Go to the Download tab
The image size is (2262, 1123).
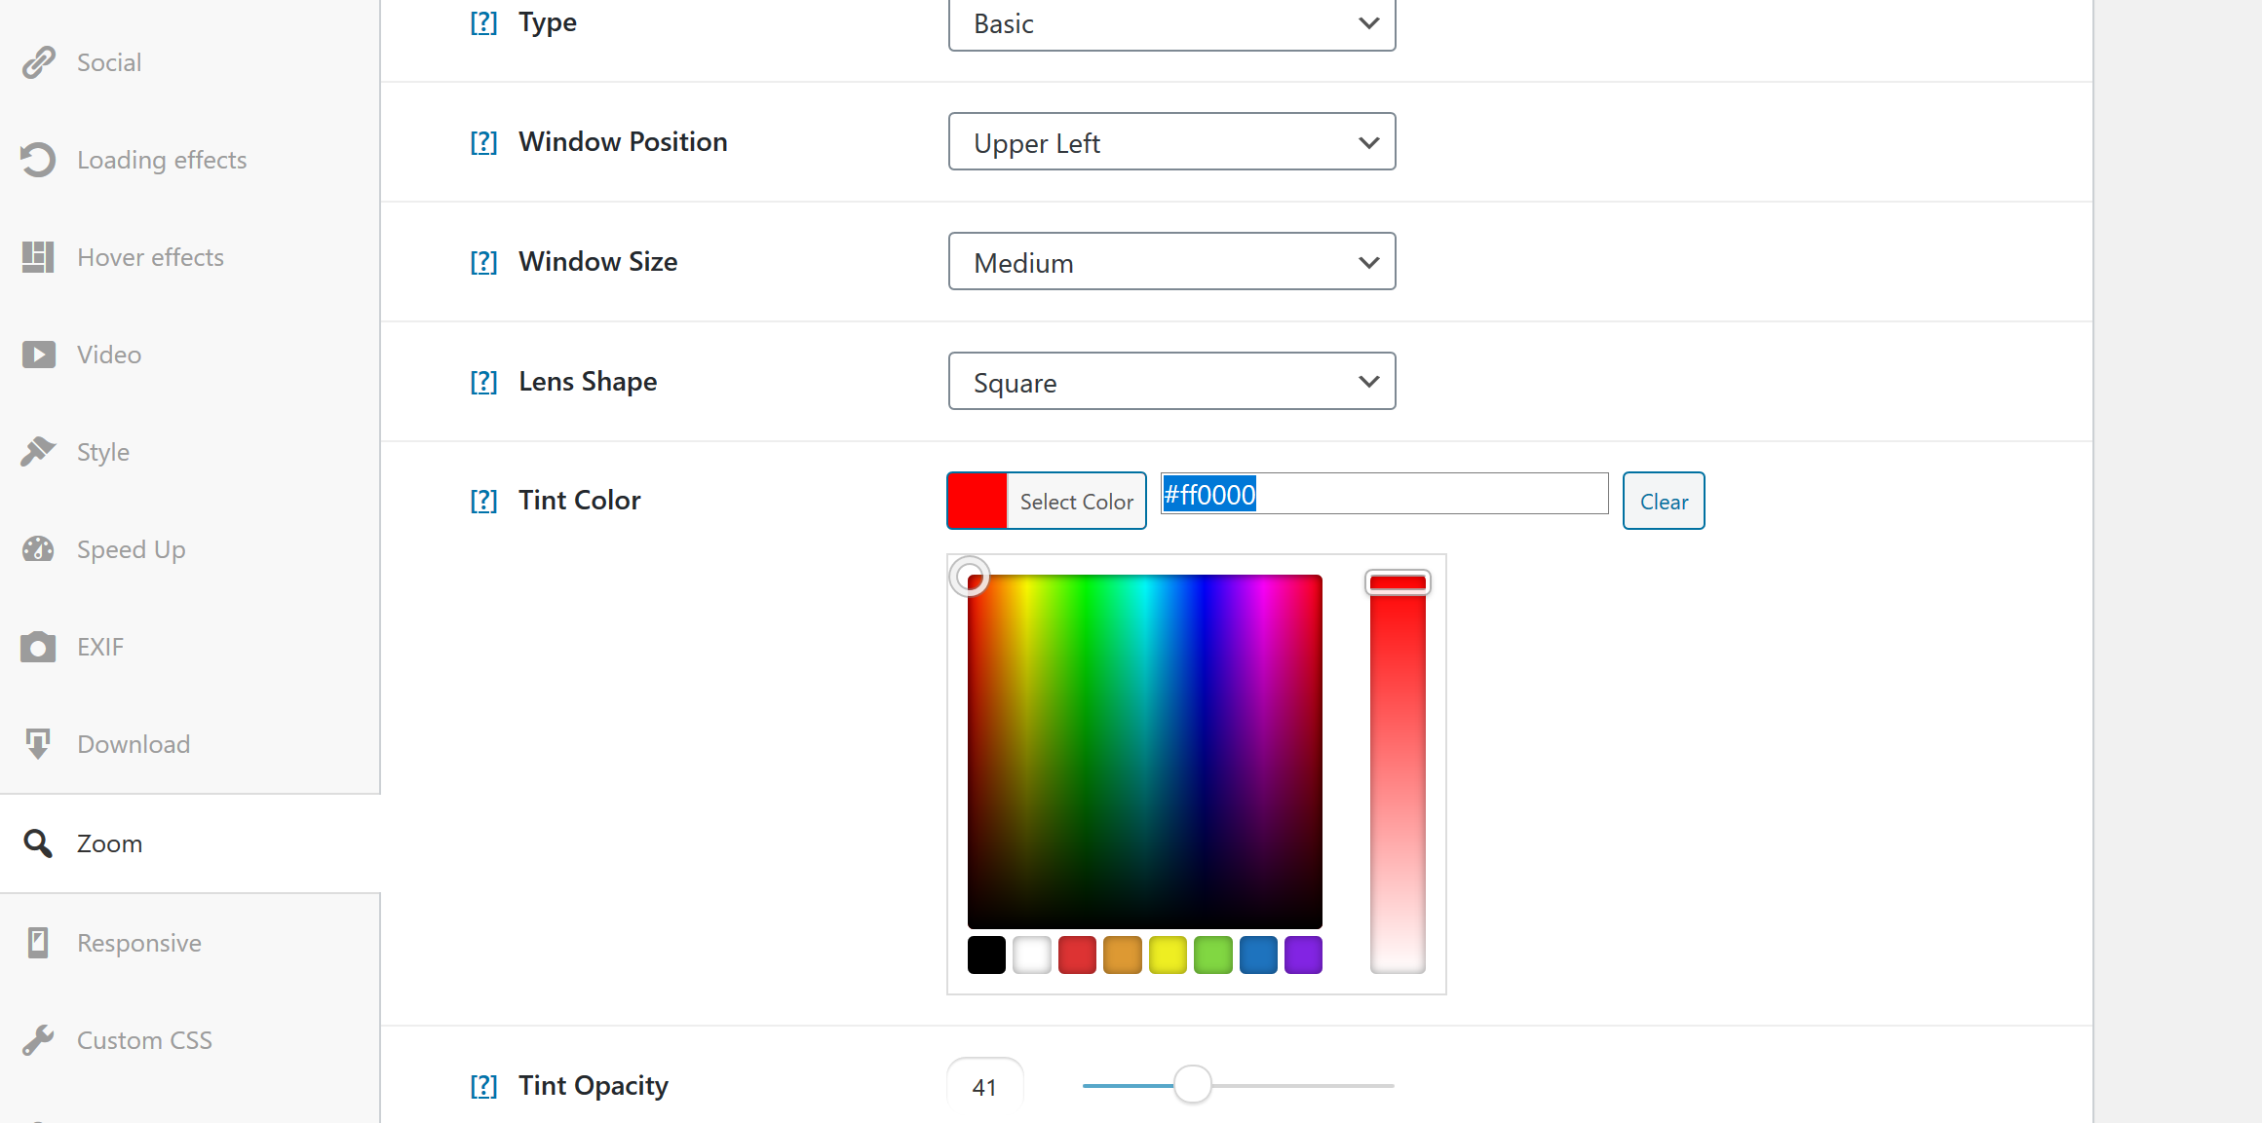click(x=190, y=744)
